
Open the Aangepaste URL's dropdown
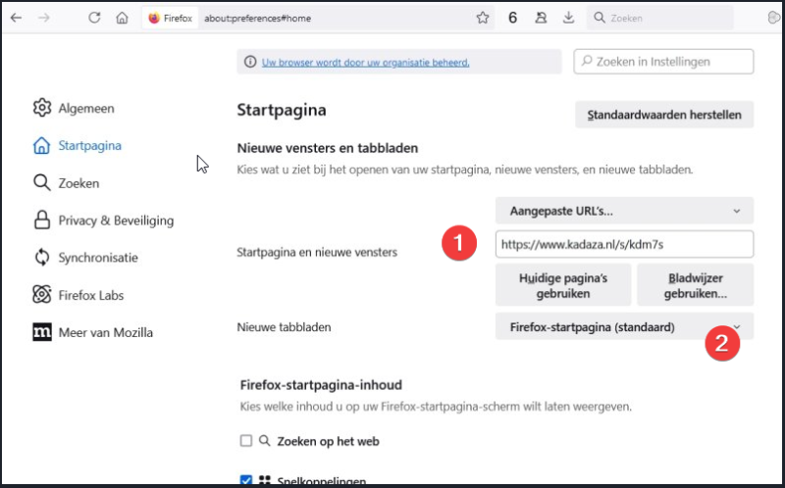(x=624, y=211)
